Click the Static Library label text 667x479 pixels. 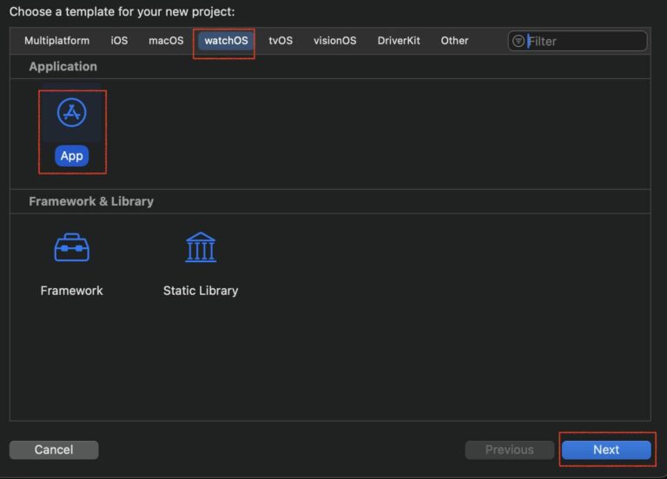tap(201, 291)
